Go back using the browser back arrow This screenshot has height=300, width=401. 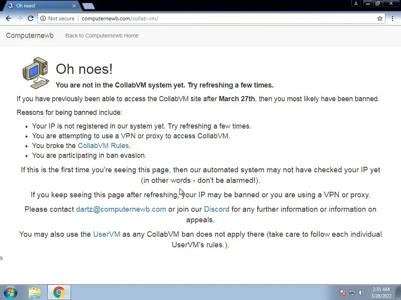pyautogui.click(x=9, y=18)
